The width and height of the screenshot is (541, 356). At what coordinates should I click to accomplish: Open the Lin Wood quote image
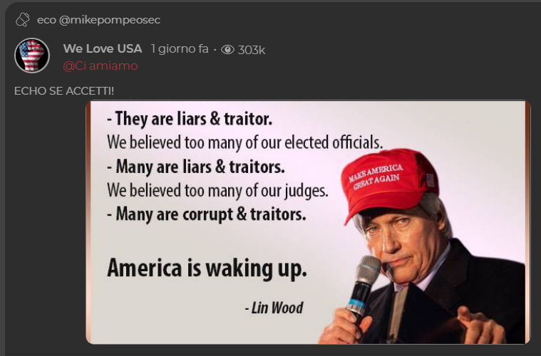click(308, 222)
